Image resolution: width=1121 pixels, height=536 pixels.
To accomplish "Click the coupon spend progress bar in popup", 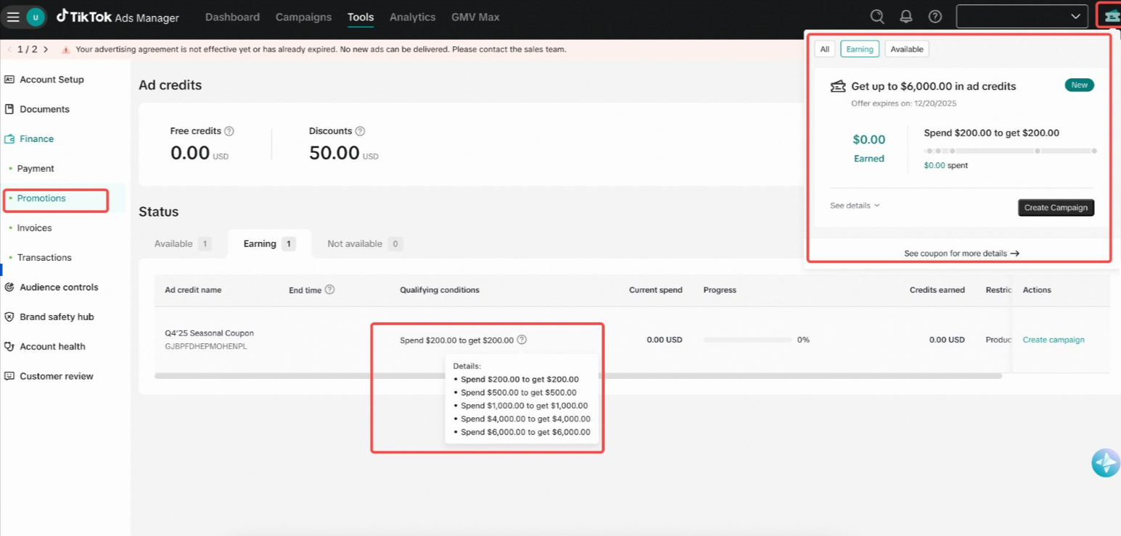I will 1010,151.
